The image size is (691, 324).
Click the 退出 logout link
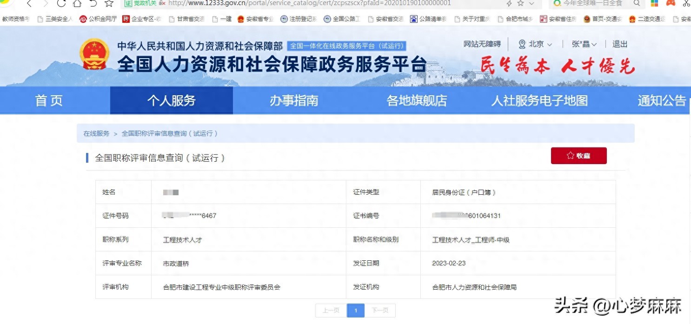pyautogui.click(x=619, y=44)
